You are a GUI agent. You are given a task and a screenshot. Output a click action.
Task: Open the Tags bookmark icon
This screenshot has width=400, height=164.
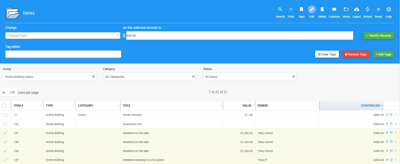[301, 10]
